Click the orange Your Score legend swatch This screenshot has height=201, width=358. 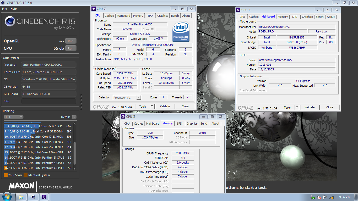(x=6, y=175)
